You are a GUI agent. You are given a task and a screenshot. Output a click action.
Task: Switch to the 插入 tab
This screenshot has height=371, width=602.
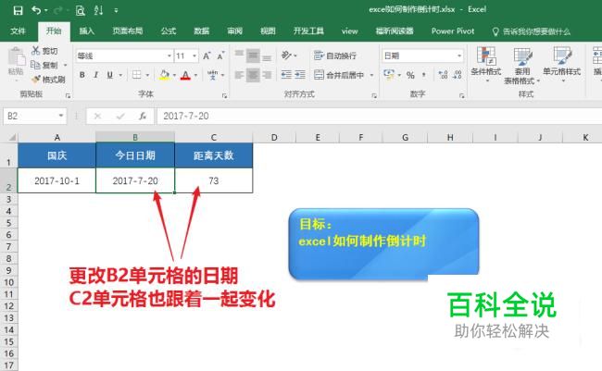(86, 31)
